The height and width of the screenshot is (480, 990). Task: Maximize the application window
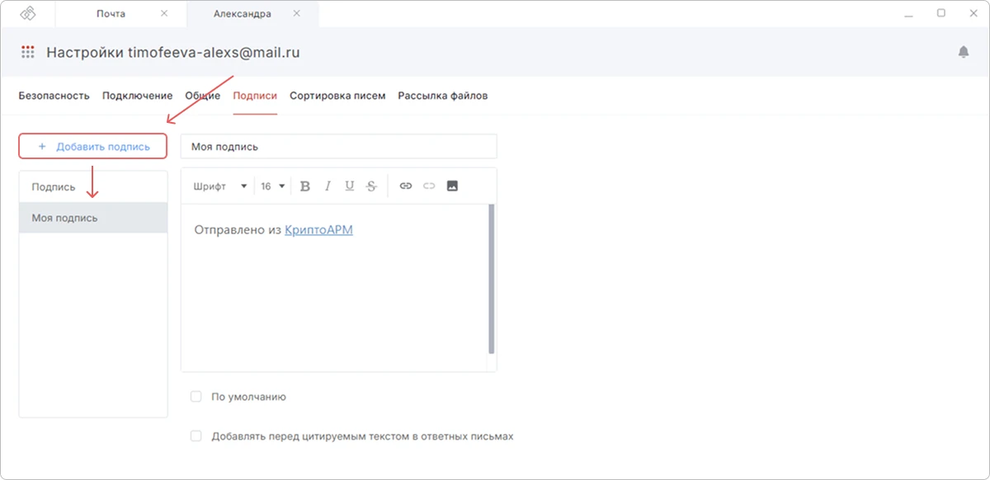coord(940,14)
